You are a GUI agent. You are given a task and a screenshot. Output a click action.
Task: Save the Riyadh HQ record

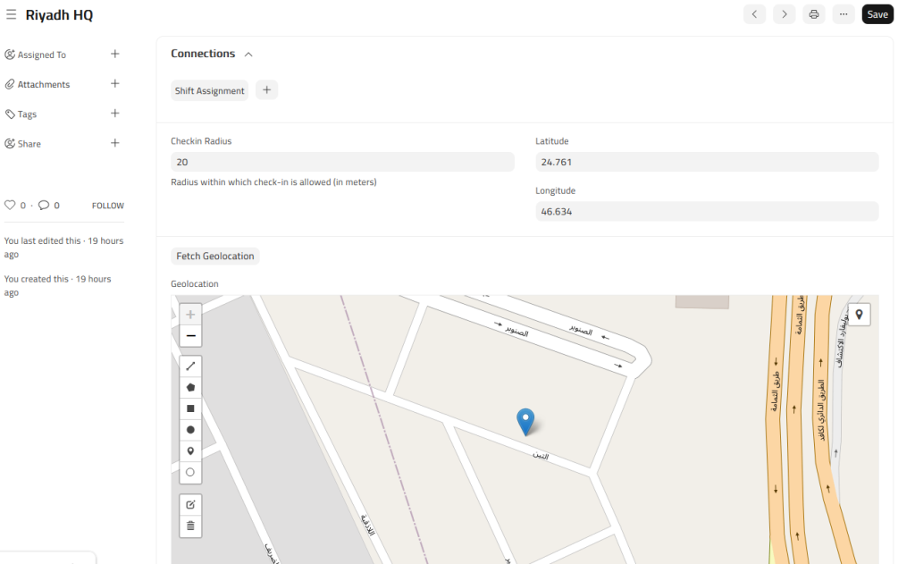877,14
